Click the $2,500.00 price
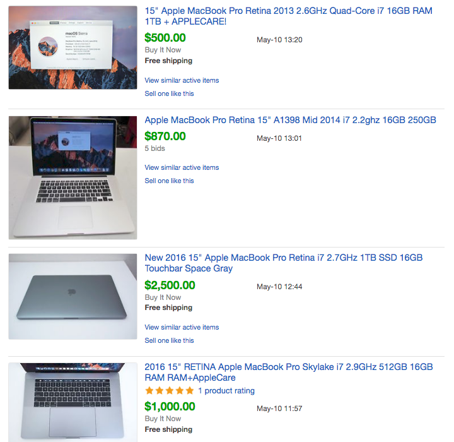This screenshot has width=454, height=442. pyautogui.click(x=170, y=285)
